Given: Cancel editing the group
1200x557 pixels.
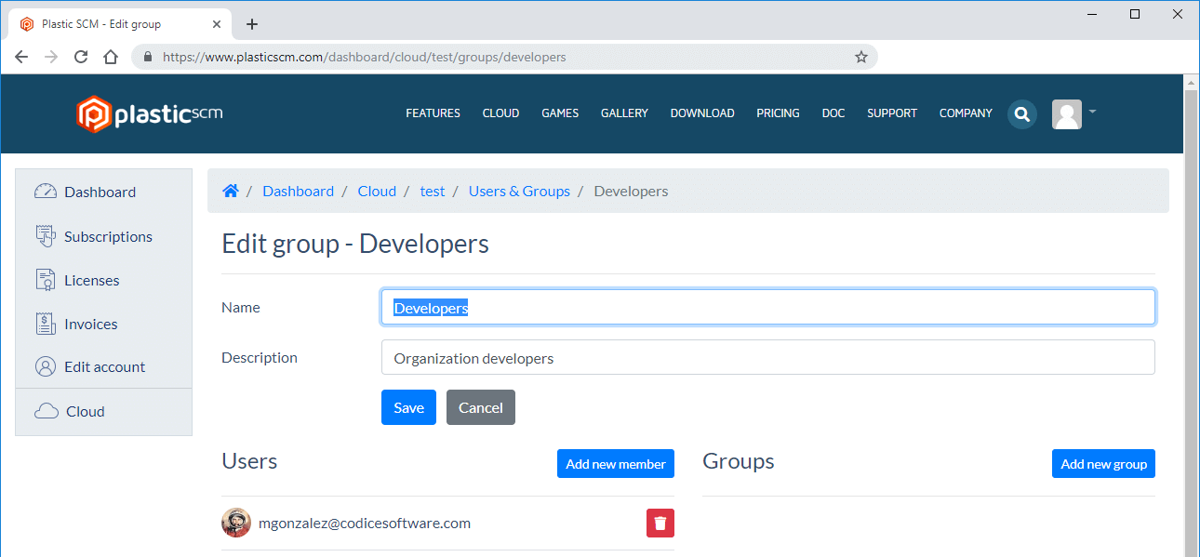Looking at the screenshot, I should click(x=481, y=407).
